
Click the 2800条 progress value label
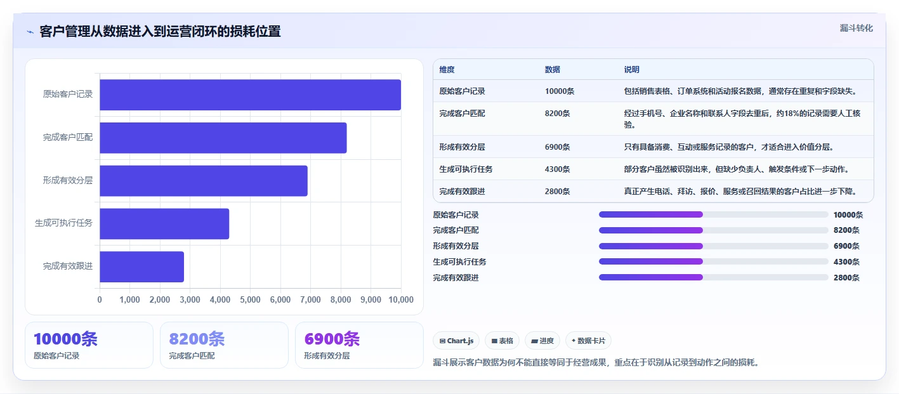click(846, 278)
